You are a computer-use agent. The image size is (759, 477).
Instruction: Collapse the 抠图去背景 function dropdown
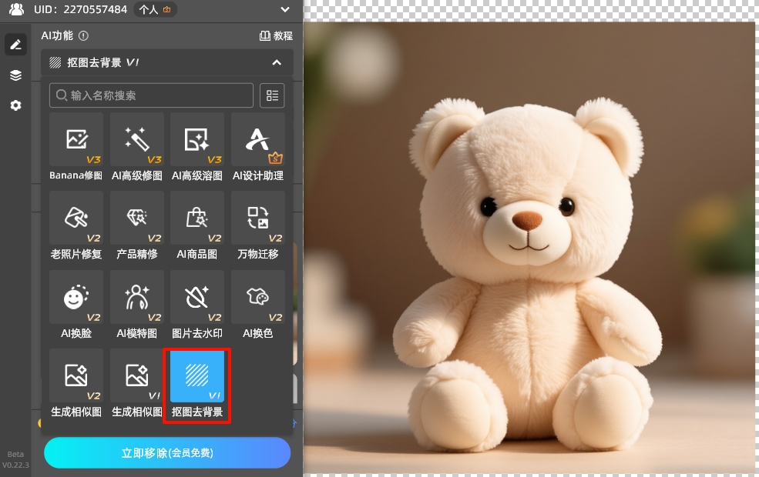(x=277, y=62)
